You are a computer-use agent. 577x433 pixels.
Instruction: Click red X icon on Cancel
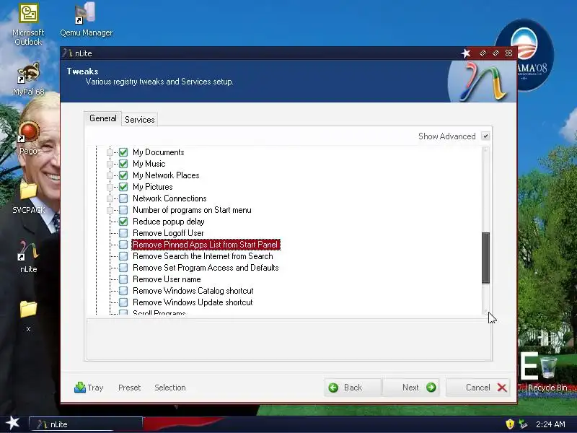[502, 388]
